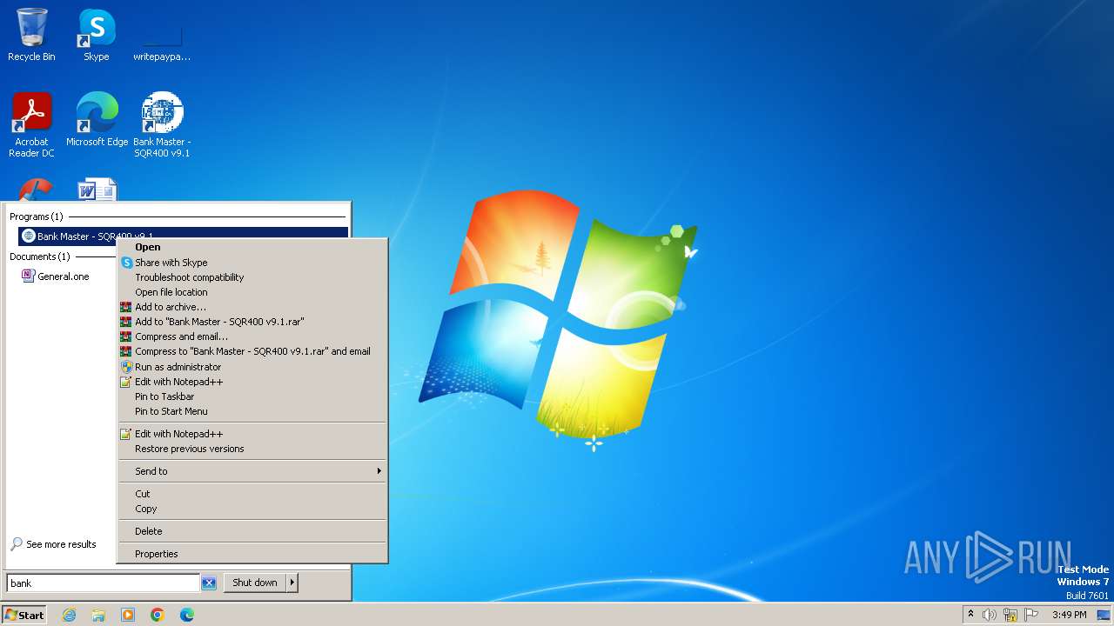The height and width of the screenshot is (626, 1114).
Task: Click the Programs (1) header
Action: (37, 216)
